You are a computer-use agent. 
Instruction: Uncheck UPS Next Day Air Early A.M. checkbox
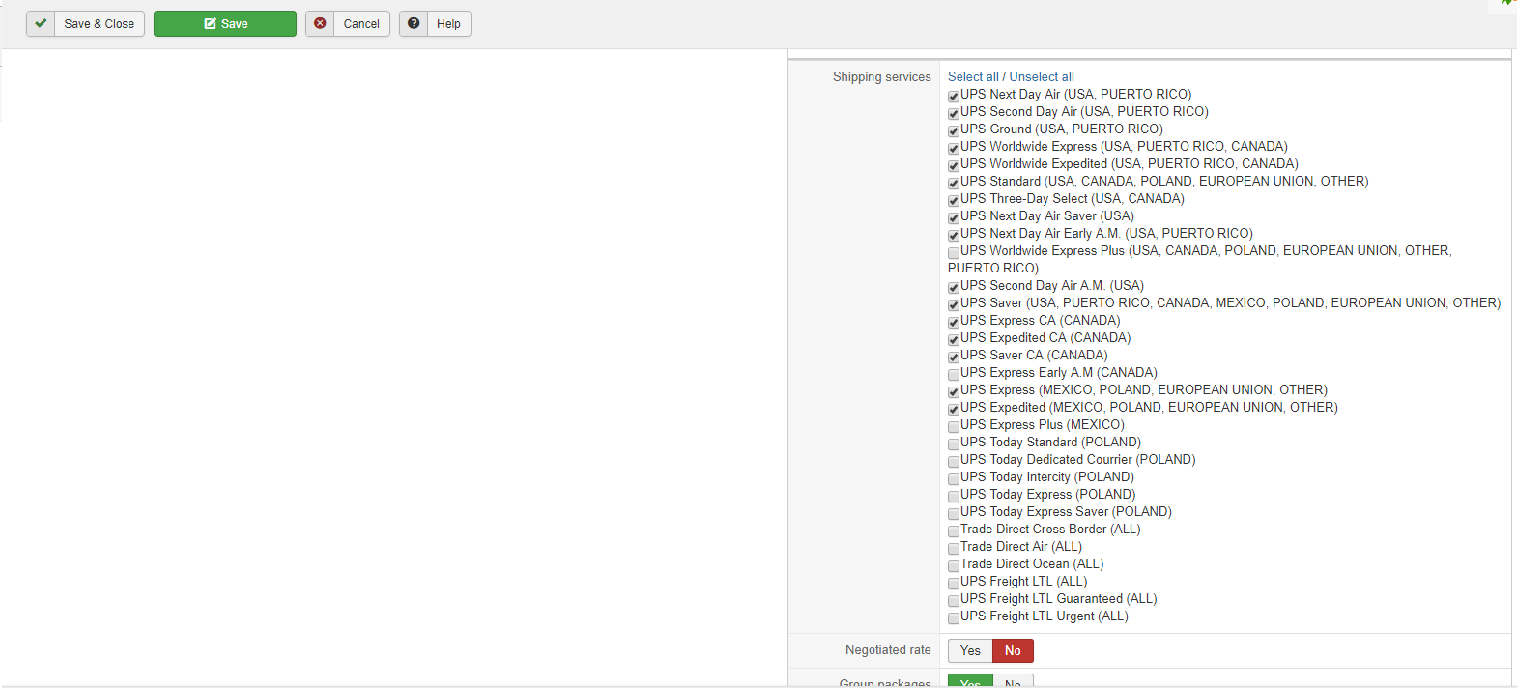click(954, 235)
